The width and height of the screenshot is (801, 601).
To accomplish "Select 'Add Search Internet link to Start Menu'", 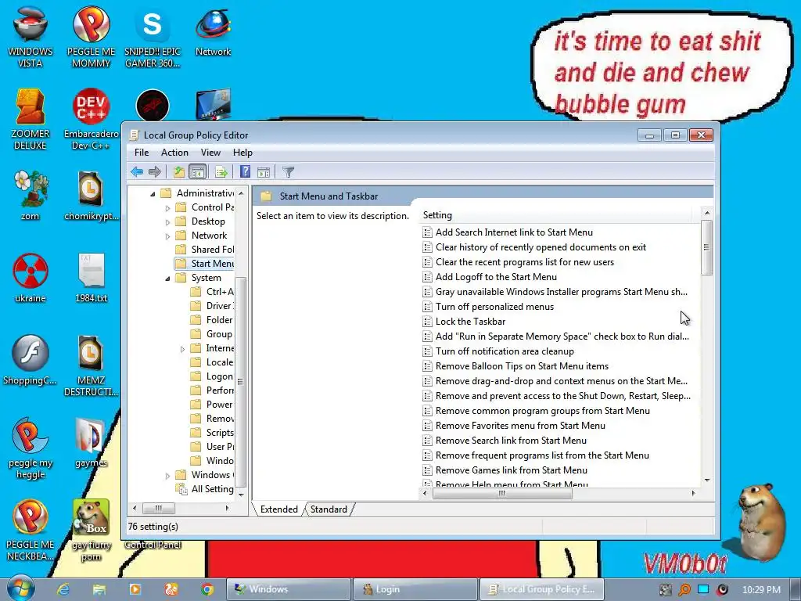I will pyautogui.click(x=514, y=232).
